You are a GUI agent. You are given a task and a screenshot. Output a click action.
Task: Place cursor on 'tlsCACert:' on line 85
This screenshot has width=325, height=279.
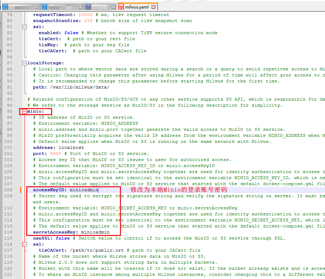(x=53, y=51)
